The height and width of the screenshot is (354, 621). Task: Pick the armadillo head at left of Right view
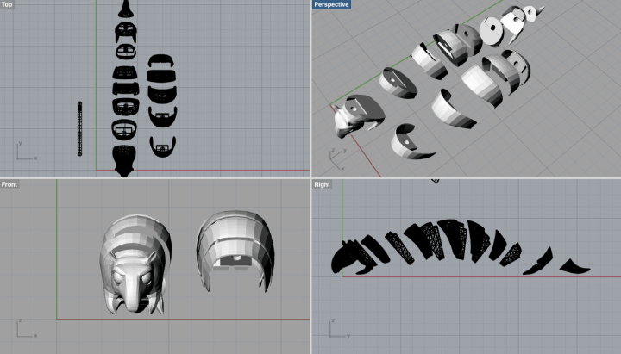(x=351, y=252)
